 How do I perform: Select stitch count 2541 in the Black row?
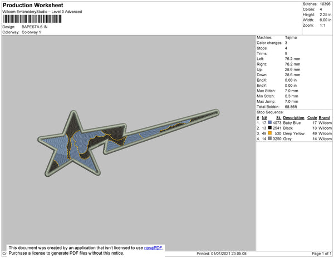(277, 128)
